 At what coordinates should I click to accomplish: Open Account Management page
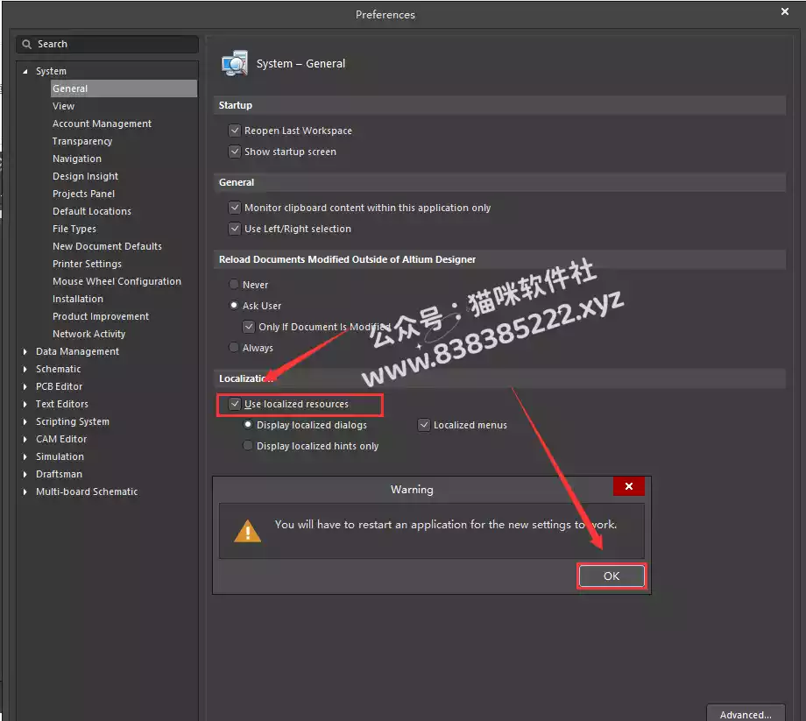pyautogui.click(x=102, y=124)
